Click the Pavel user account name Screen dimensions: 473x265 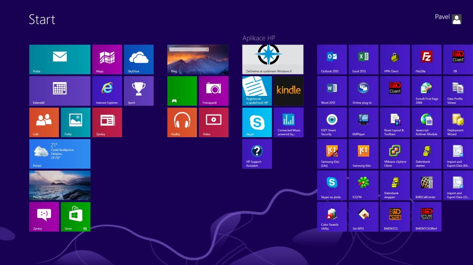tap(442, 17)
